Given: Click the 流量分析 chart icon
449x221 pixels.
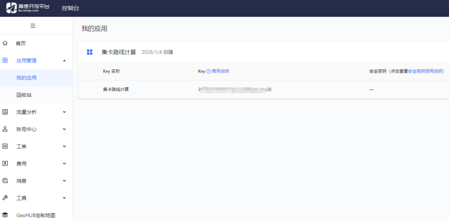Looking at the screenshot, I should pyautogui.click(x=5, y=112).
